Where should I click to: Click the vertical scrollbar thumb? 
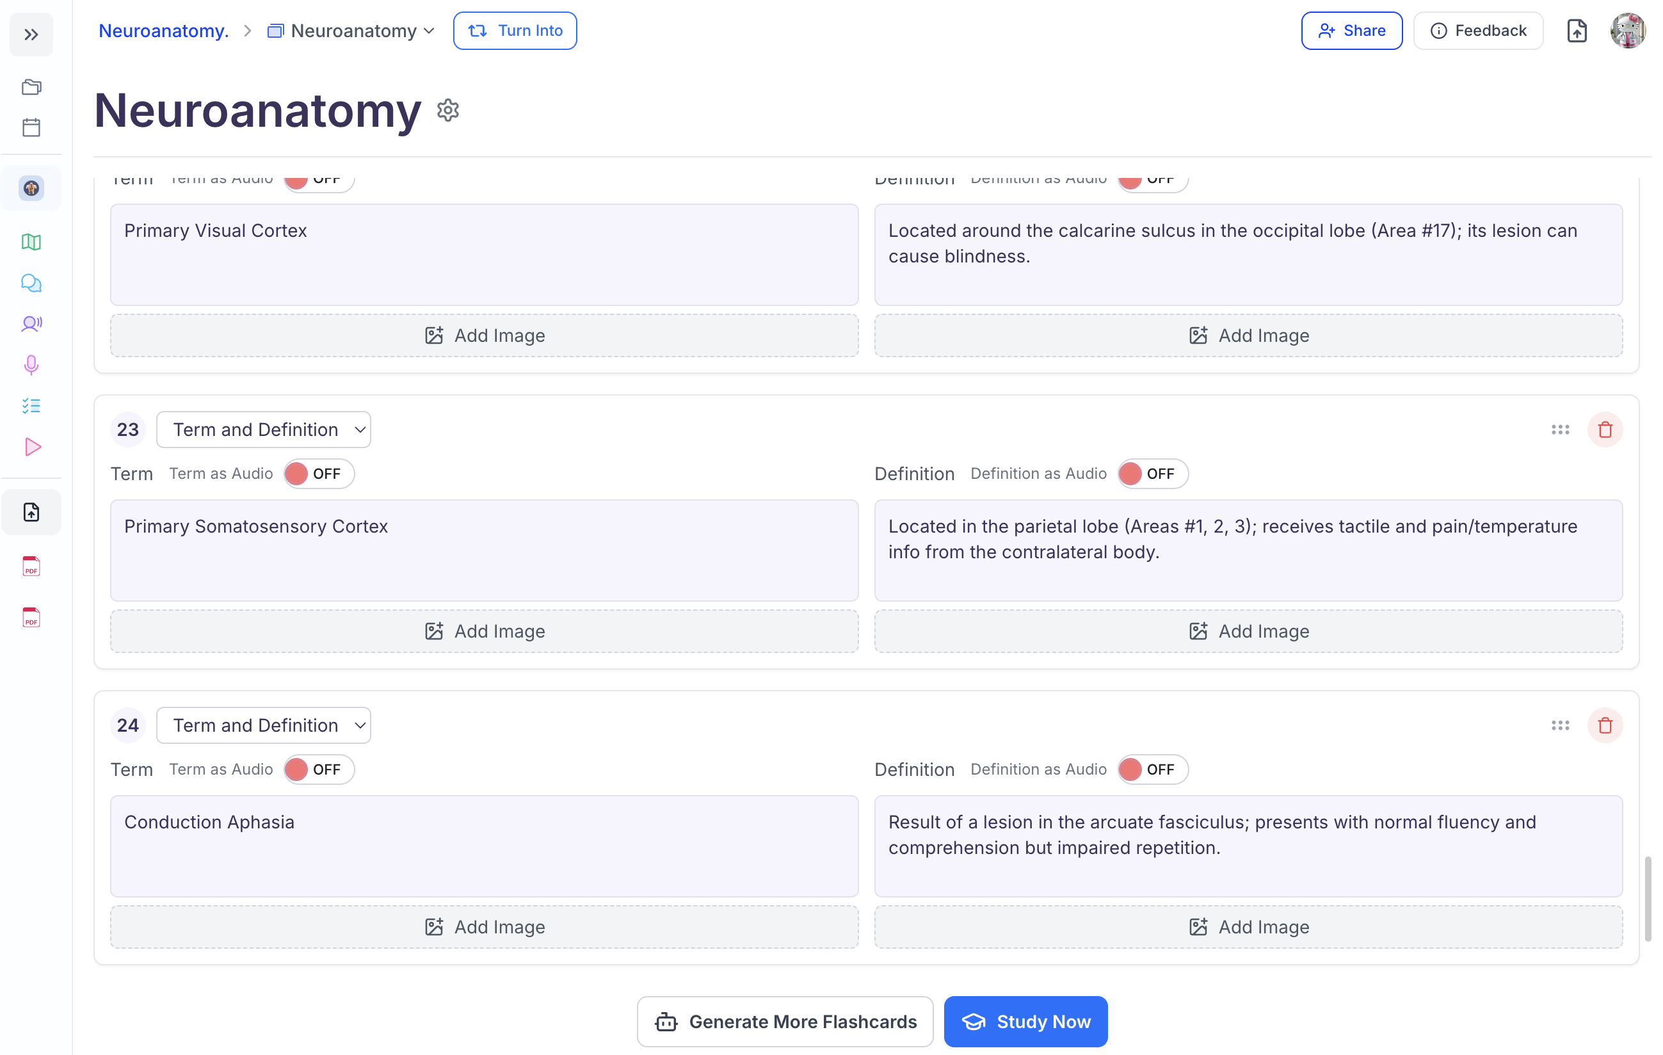[x=1647, y=898]
